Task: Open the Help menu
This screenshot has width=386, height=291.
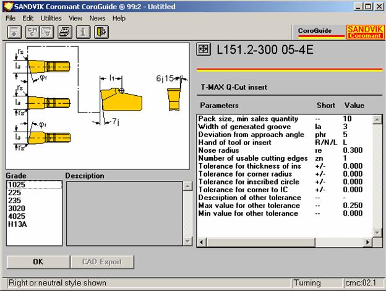Action: 119,18
